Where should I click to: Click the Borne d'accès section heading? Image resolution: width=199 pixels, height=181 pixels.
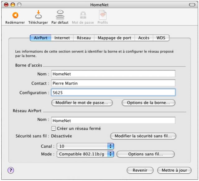click(29, 65)
